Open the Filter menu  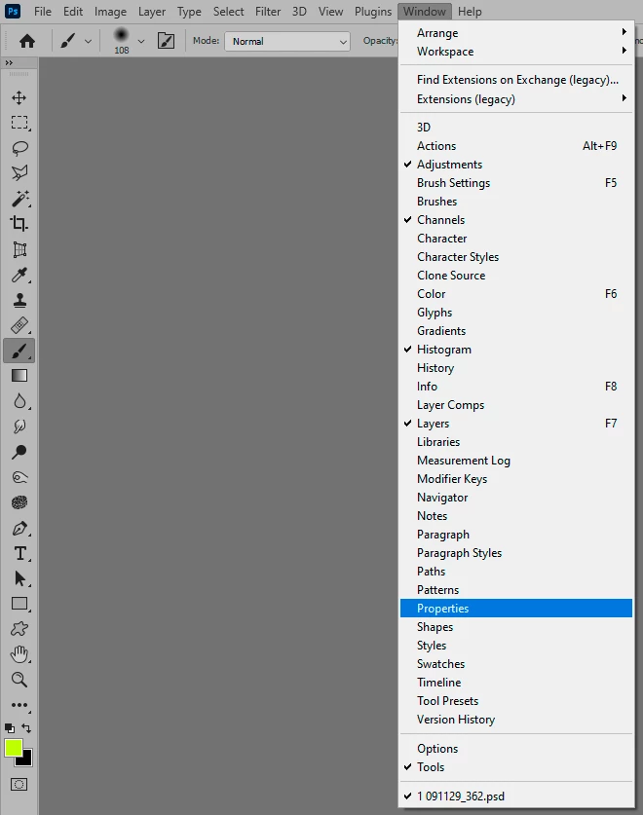point(268,12)
